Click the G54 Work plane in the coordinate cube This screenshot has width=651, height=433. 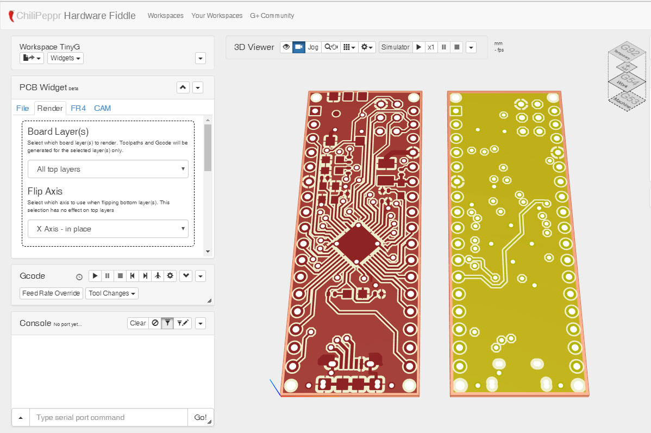click(x=627, y=81)
